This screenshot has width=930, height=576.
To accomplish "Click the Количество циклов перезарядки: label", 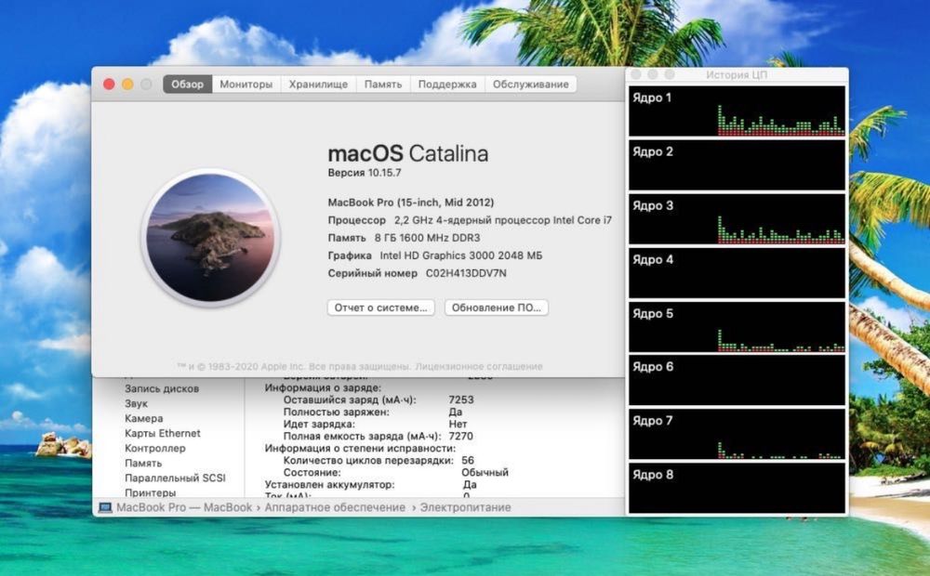I will pyautogui.click(x=368, y=461).
